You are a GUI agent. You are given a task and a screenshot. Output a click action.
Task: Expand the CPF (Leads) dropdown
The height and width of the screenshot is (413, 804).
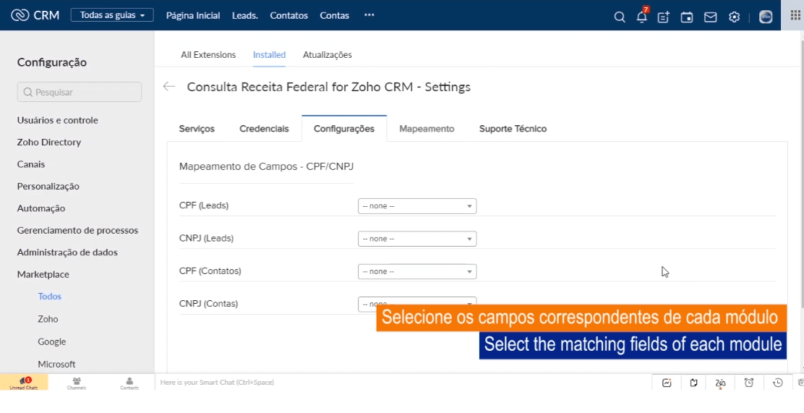click(417, 206)
